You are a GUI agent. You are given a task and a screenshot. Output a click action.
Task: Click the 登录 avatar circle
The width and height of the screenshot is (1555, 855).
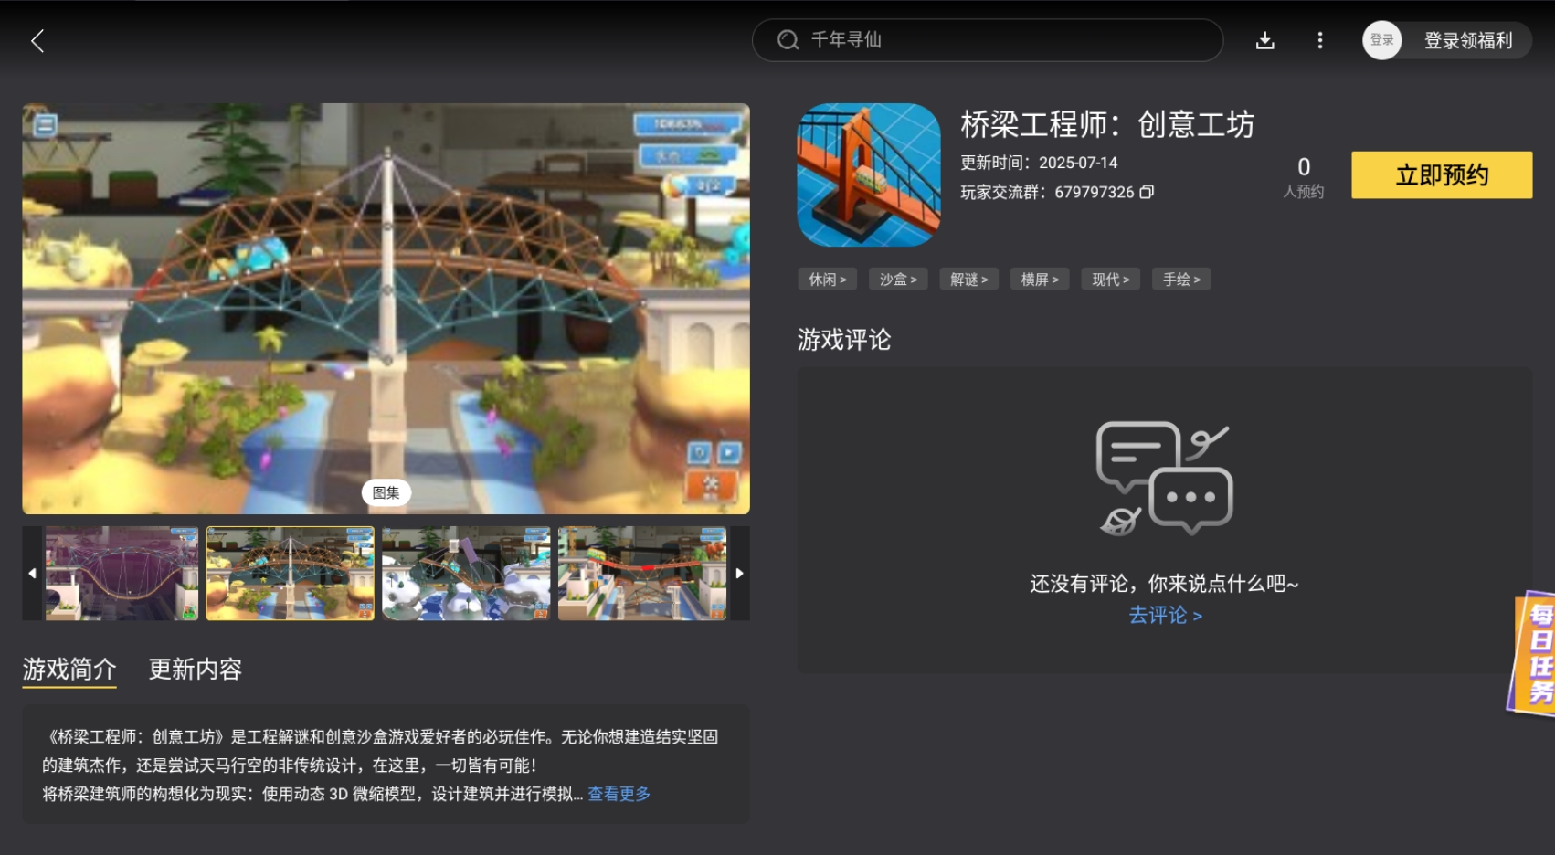[x=1381, y=40]
